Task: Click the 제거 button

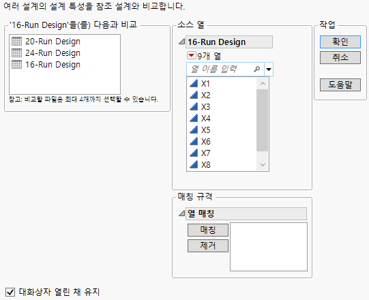Action: (x=208, y=245)
